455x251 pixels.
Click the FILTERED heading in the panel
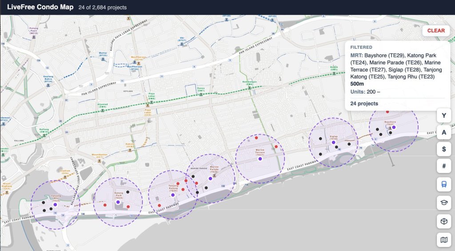click(x=361, y=47)
